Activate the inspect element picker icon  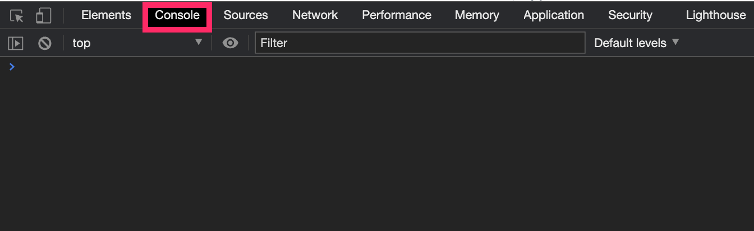click(x=17, y=16)
